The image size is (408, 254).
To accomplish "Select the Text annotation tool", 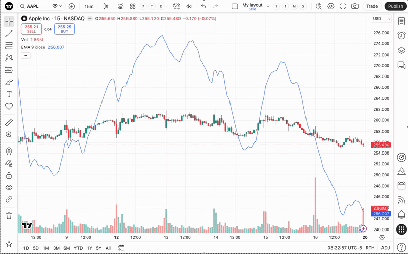I will (x=9, y=94).
